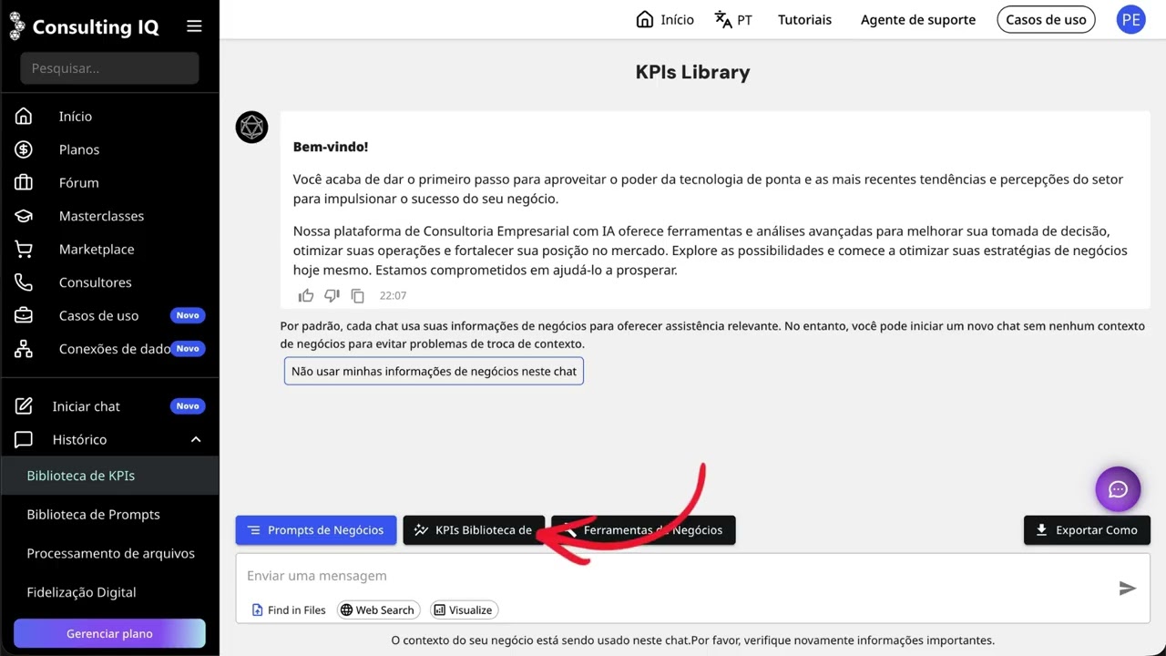Click the language translate icon
1166x656 pixels.
click(723, 19)
